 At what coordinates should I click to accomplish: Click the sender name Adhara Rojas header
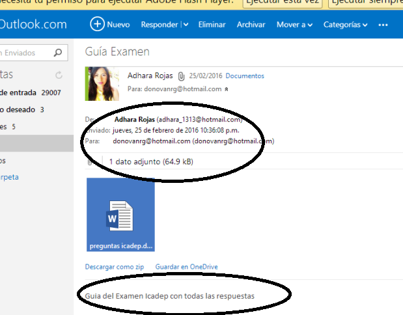tap(150, 75)
